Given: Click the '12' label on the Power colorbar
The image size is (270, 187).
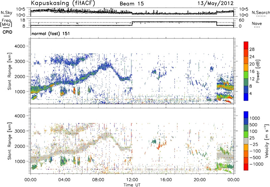Looking at the screenshot, I should (252, 79).
